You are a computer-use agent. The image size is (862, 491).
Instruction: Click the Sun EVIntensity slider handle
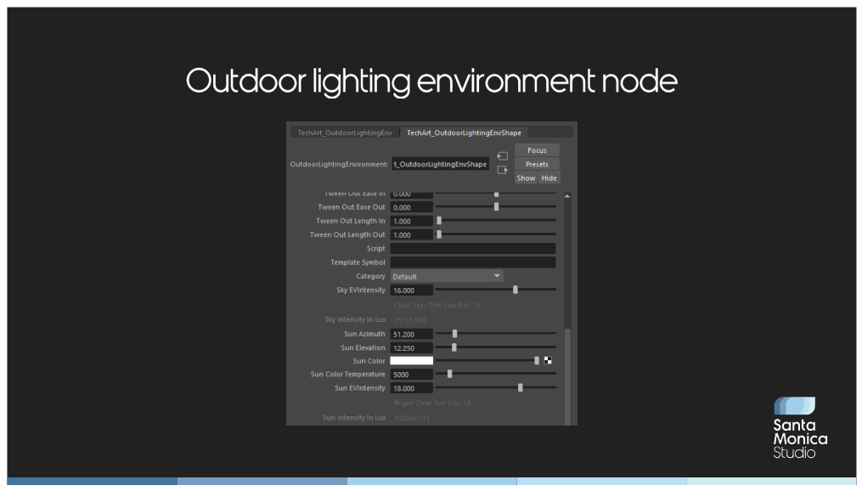[x=520, y=387]
